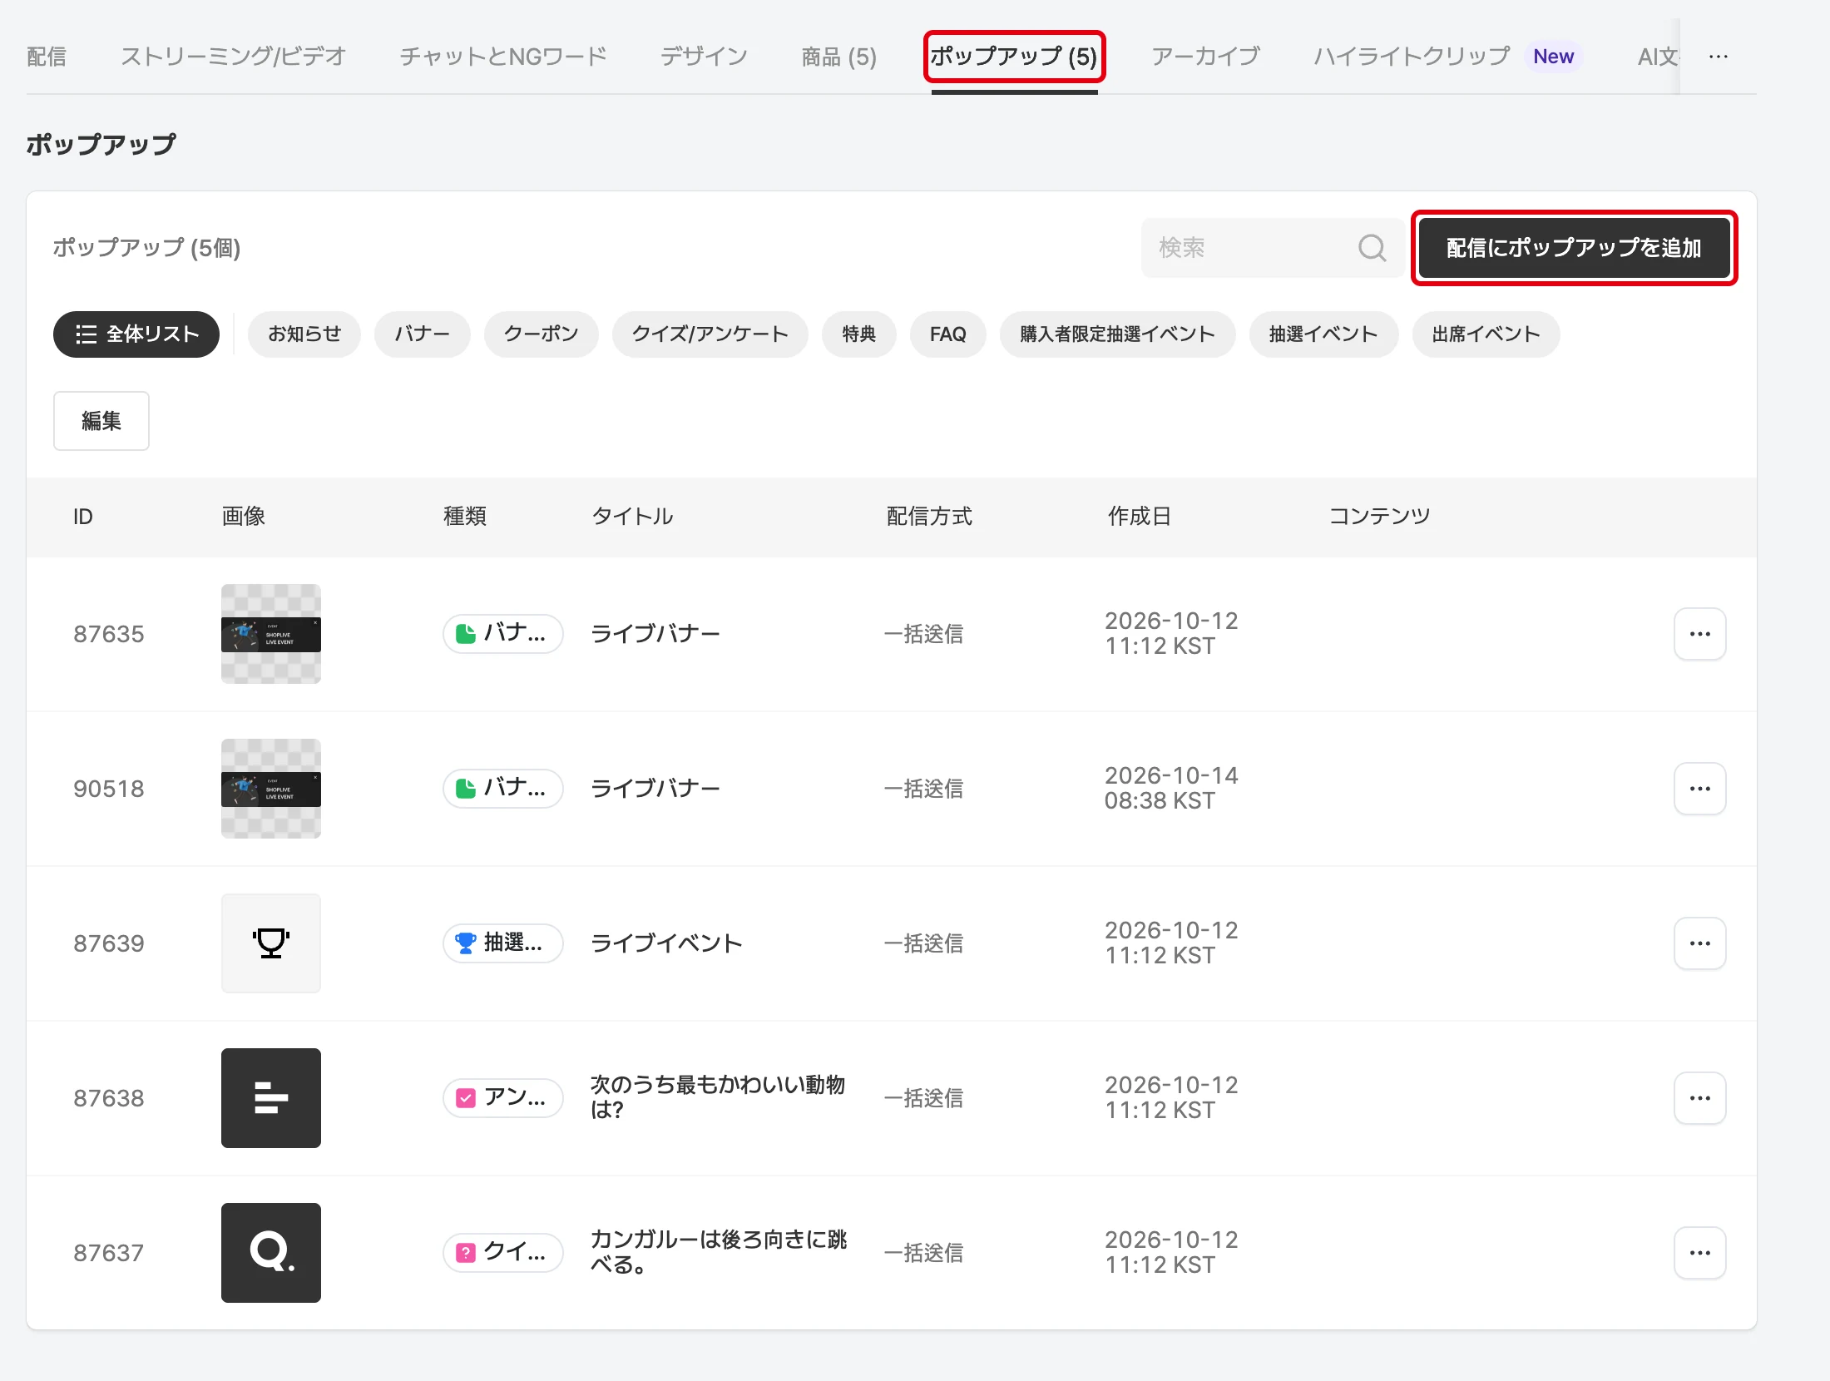The width and height of the screenshot is (1830, 1381).
Task: Filter by 購入者限定抽選イベント
Action: point(1118,334)
